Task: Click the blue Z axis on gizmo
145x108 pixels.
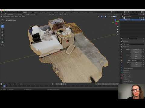Action: pyautogui.click(x=115, y=20)
